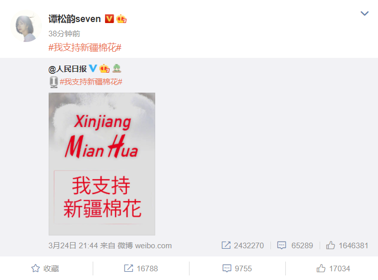This screenshot has height=280, width=378.
Task: Open 谭松韵seven profile avatar
Action: coord(26,26)
